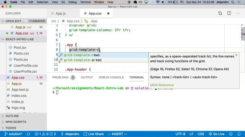Click .App selector in the breadcrumb
This screenshot has height=137, width=245.
click(93, 21)
